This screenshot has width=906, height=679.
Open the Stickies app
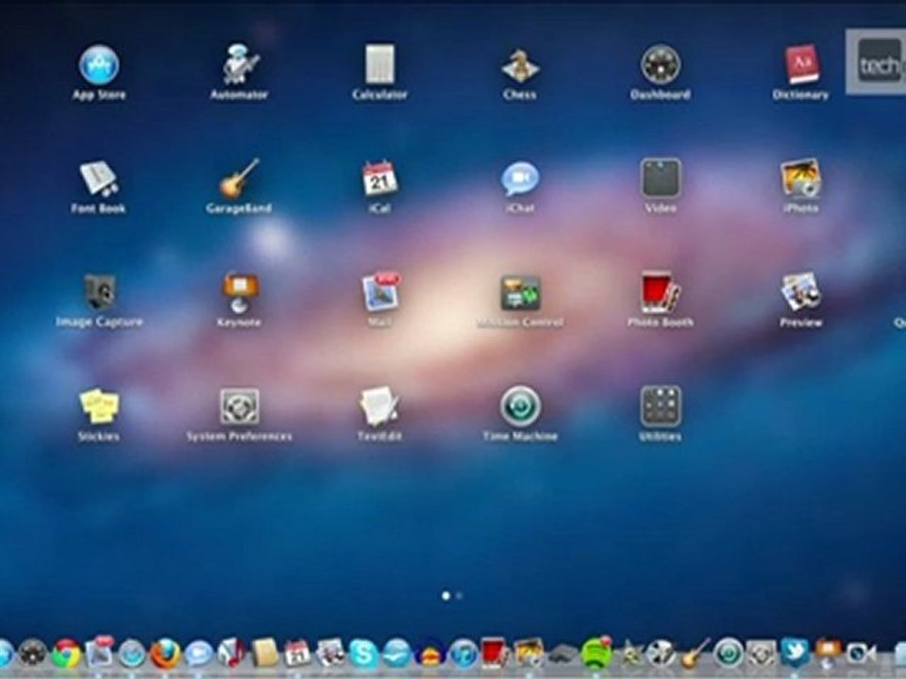pos(99,406)
